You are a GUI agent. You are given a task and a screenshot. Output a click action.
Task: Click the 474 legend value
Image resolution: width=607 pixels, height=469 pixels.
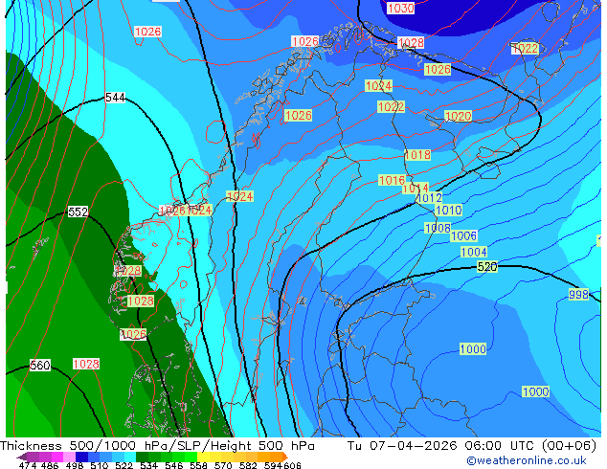28,465
